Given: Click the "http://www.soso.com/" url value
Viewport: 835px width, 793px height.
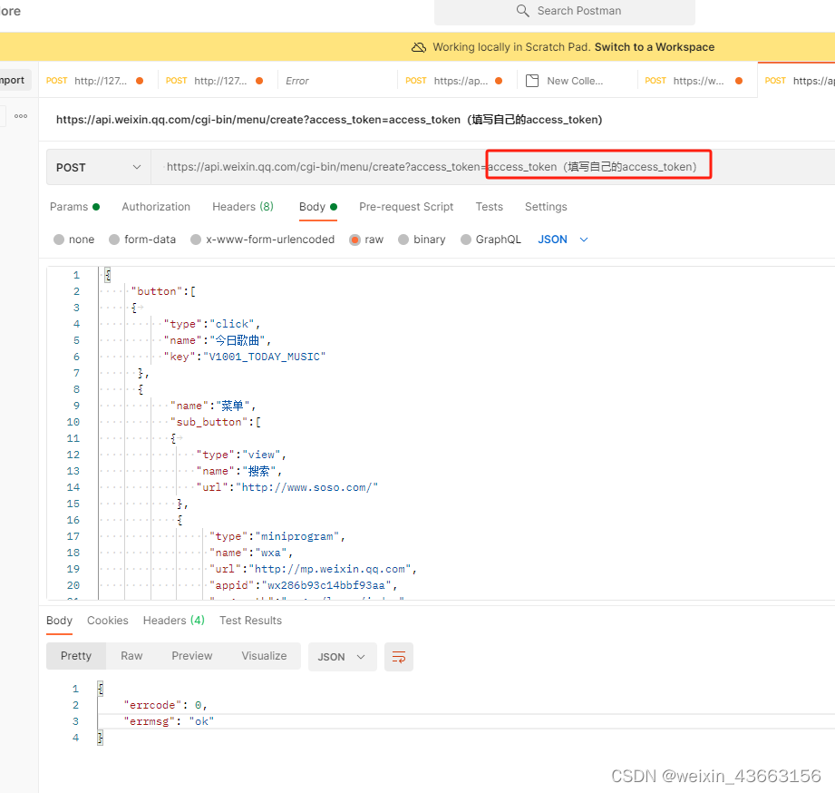Looking at the screenshot, I should tap(306, 487).
